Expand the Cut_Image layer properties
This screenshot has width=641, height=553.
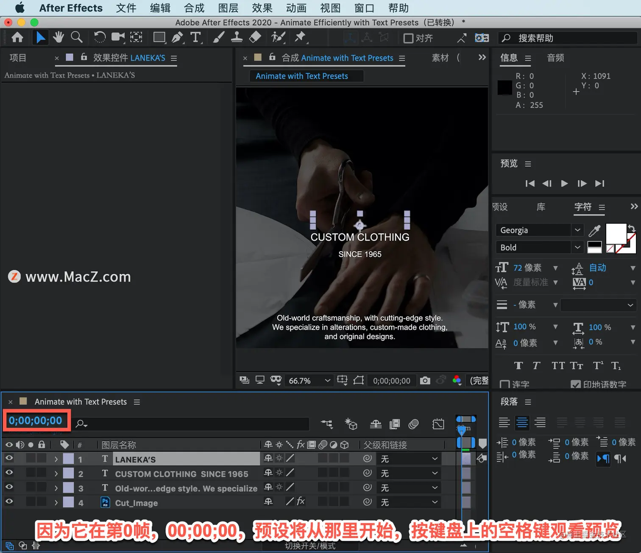[56, 503]
